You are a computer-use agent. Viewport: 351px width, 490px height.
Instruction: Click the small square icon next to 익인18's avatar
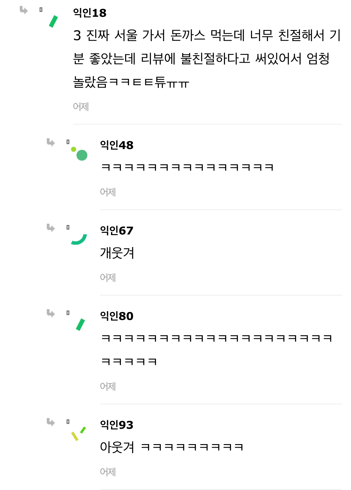point(41,10)
